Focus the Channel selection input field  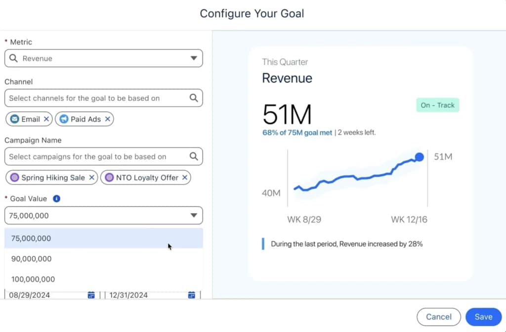point(104,98)
